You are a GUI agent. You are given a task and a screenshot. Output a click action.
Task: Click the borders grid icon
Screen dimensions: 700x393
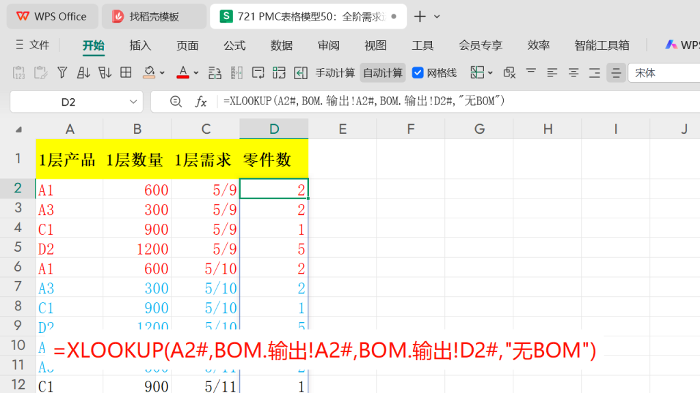pos(126,72)
